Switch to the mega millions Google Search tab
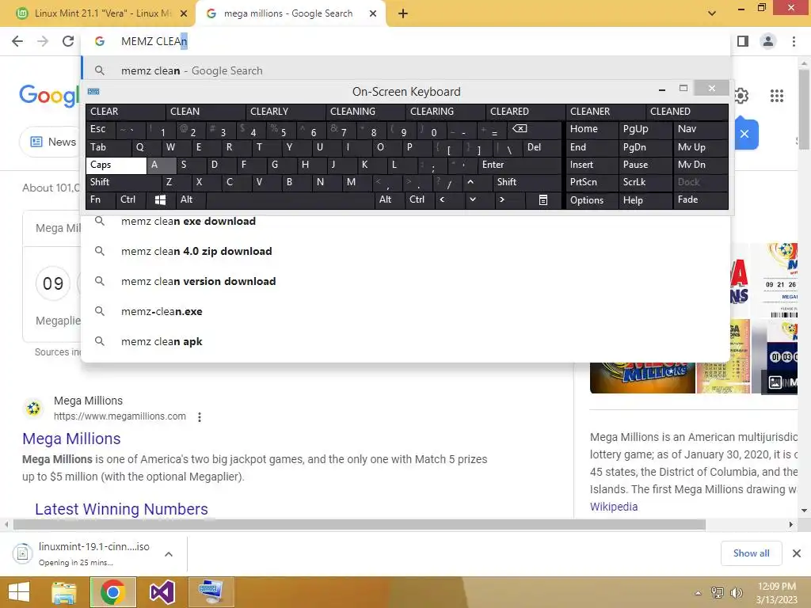811x608 pixels. (290, 14)
